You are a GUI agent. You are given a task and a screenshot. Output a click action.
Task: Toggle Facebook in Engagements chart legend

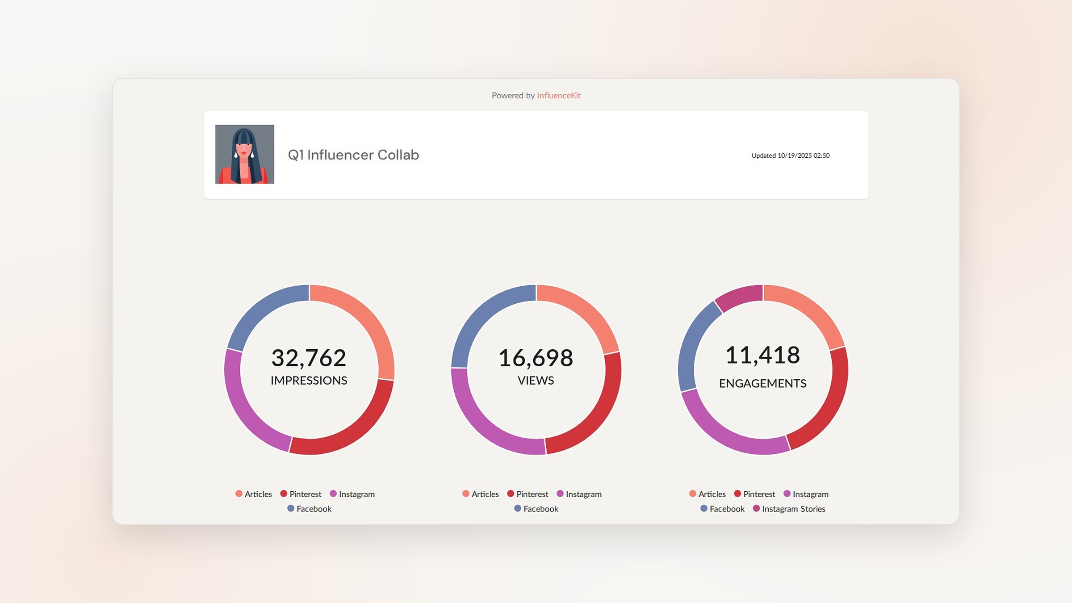point(722,509)
